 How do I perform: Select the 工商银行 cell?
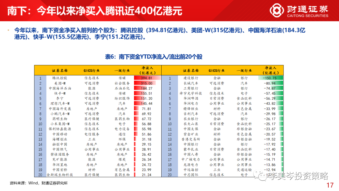pyautogui.click(x=191, y=88)
